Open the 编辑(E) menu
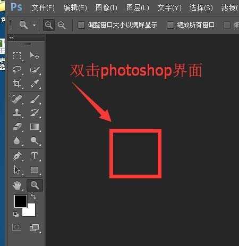Screen dimensions: 239x246 (75, 7)
